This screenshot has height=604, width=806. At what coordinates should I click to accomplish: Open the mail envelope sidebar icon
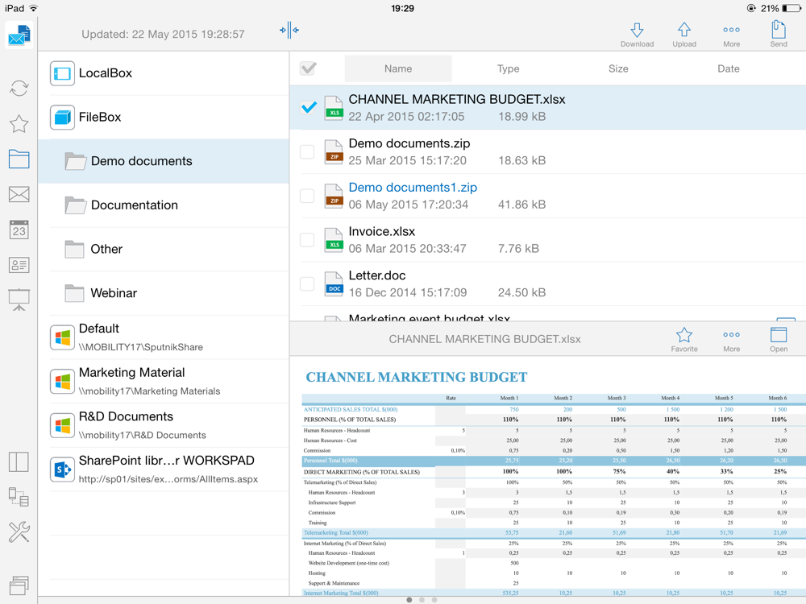19,194
